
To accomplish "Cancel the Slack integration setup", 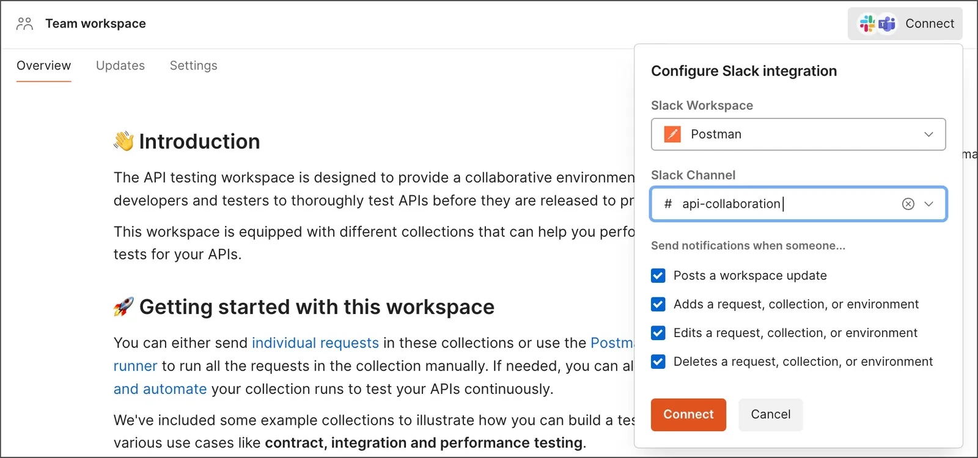I will click(771, 415).
